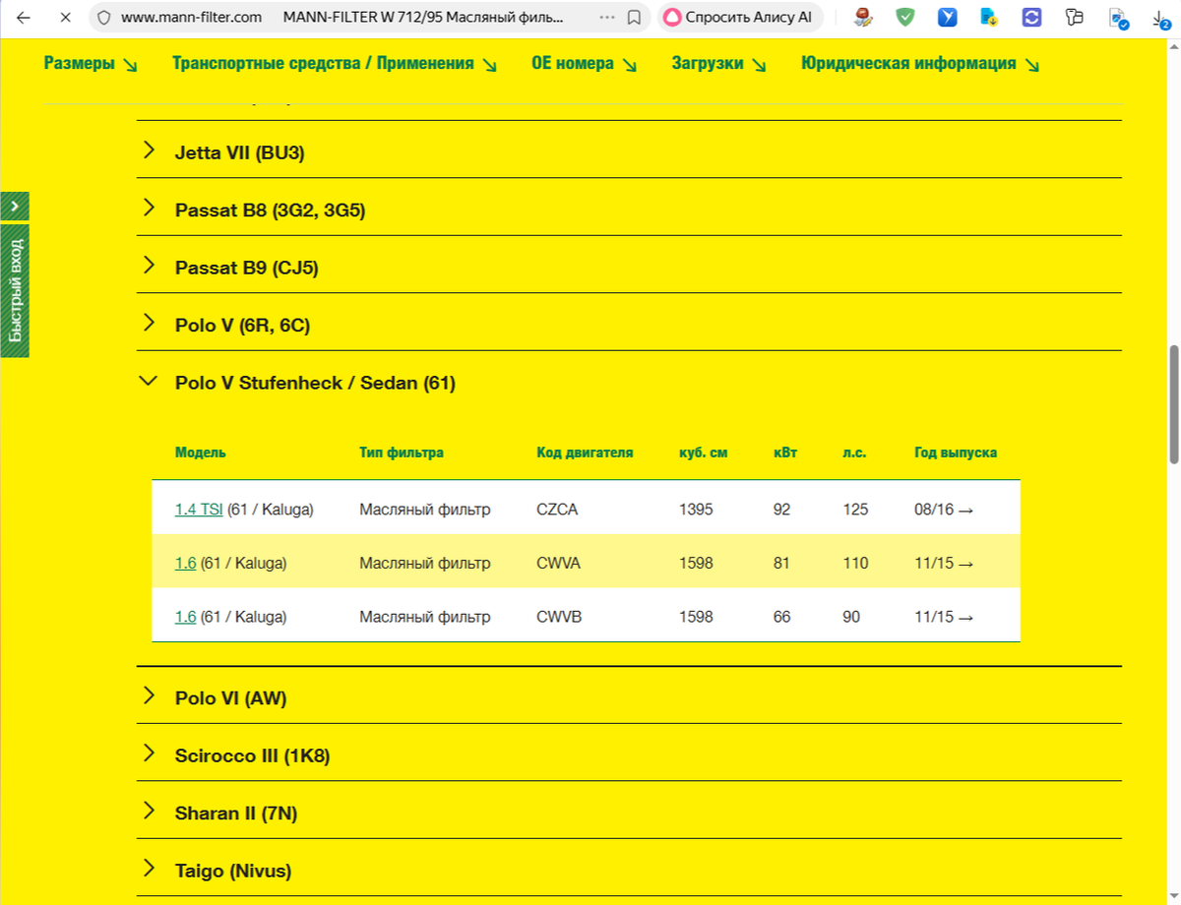1181x905 pixels.
Task: Expand the Jetta VII (BU3) row
Action: coord(629,152)
